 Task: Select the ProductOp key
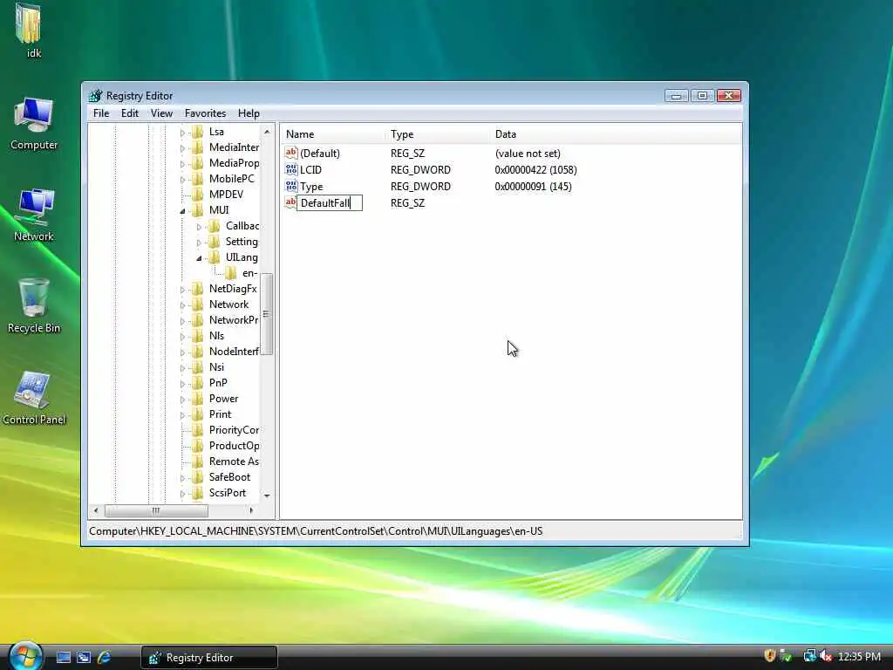click(234, 446)
